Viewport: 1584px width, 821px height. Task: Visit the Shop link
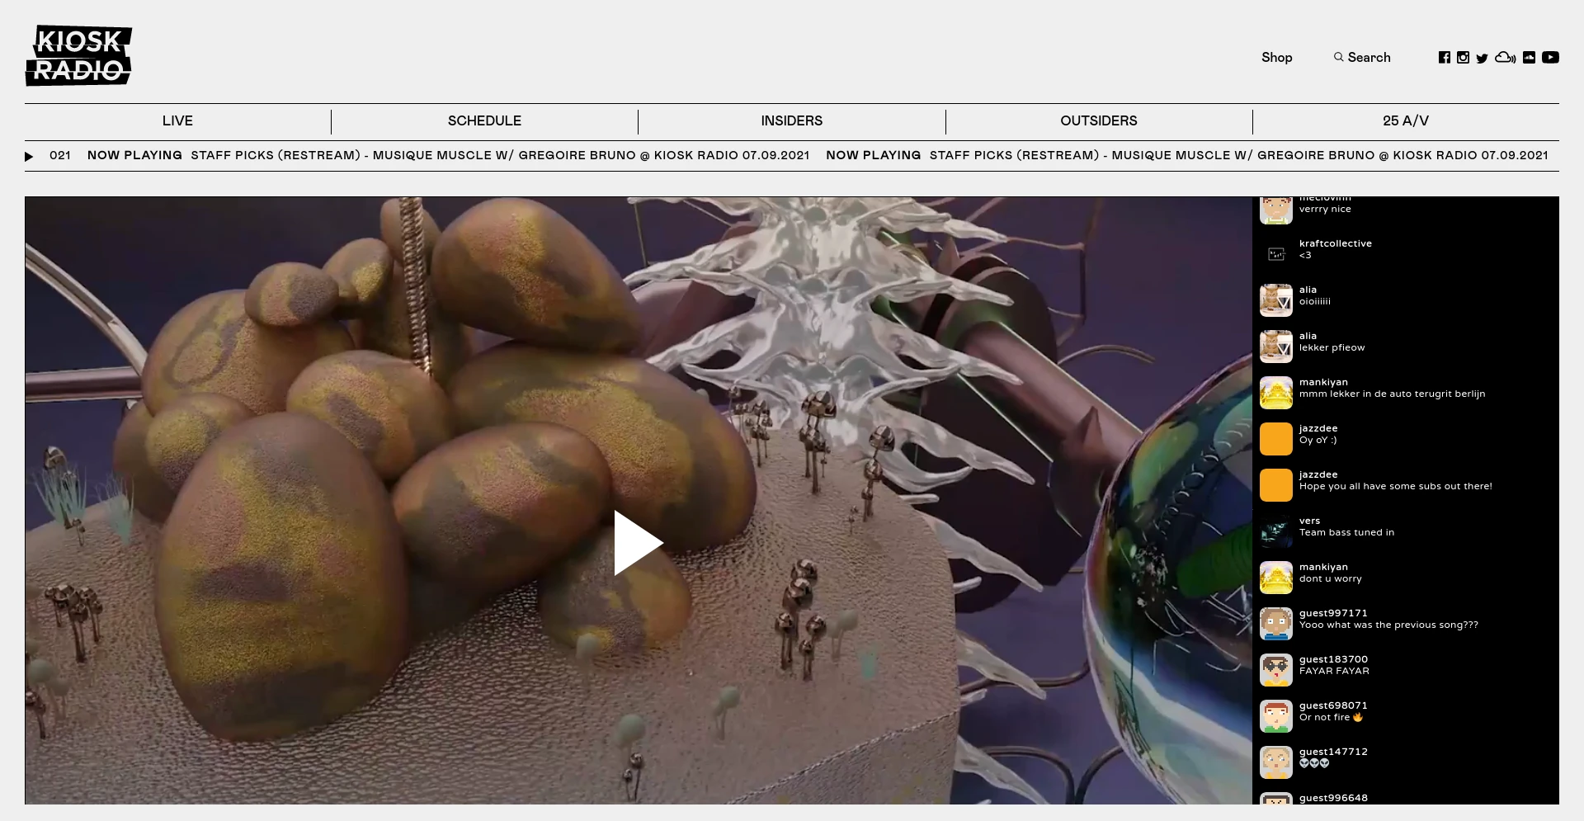[1276, 58]
